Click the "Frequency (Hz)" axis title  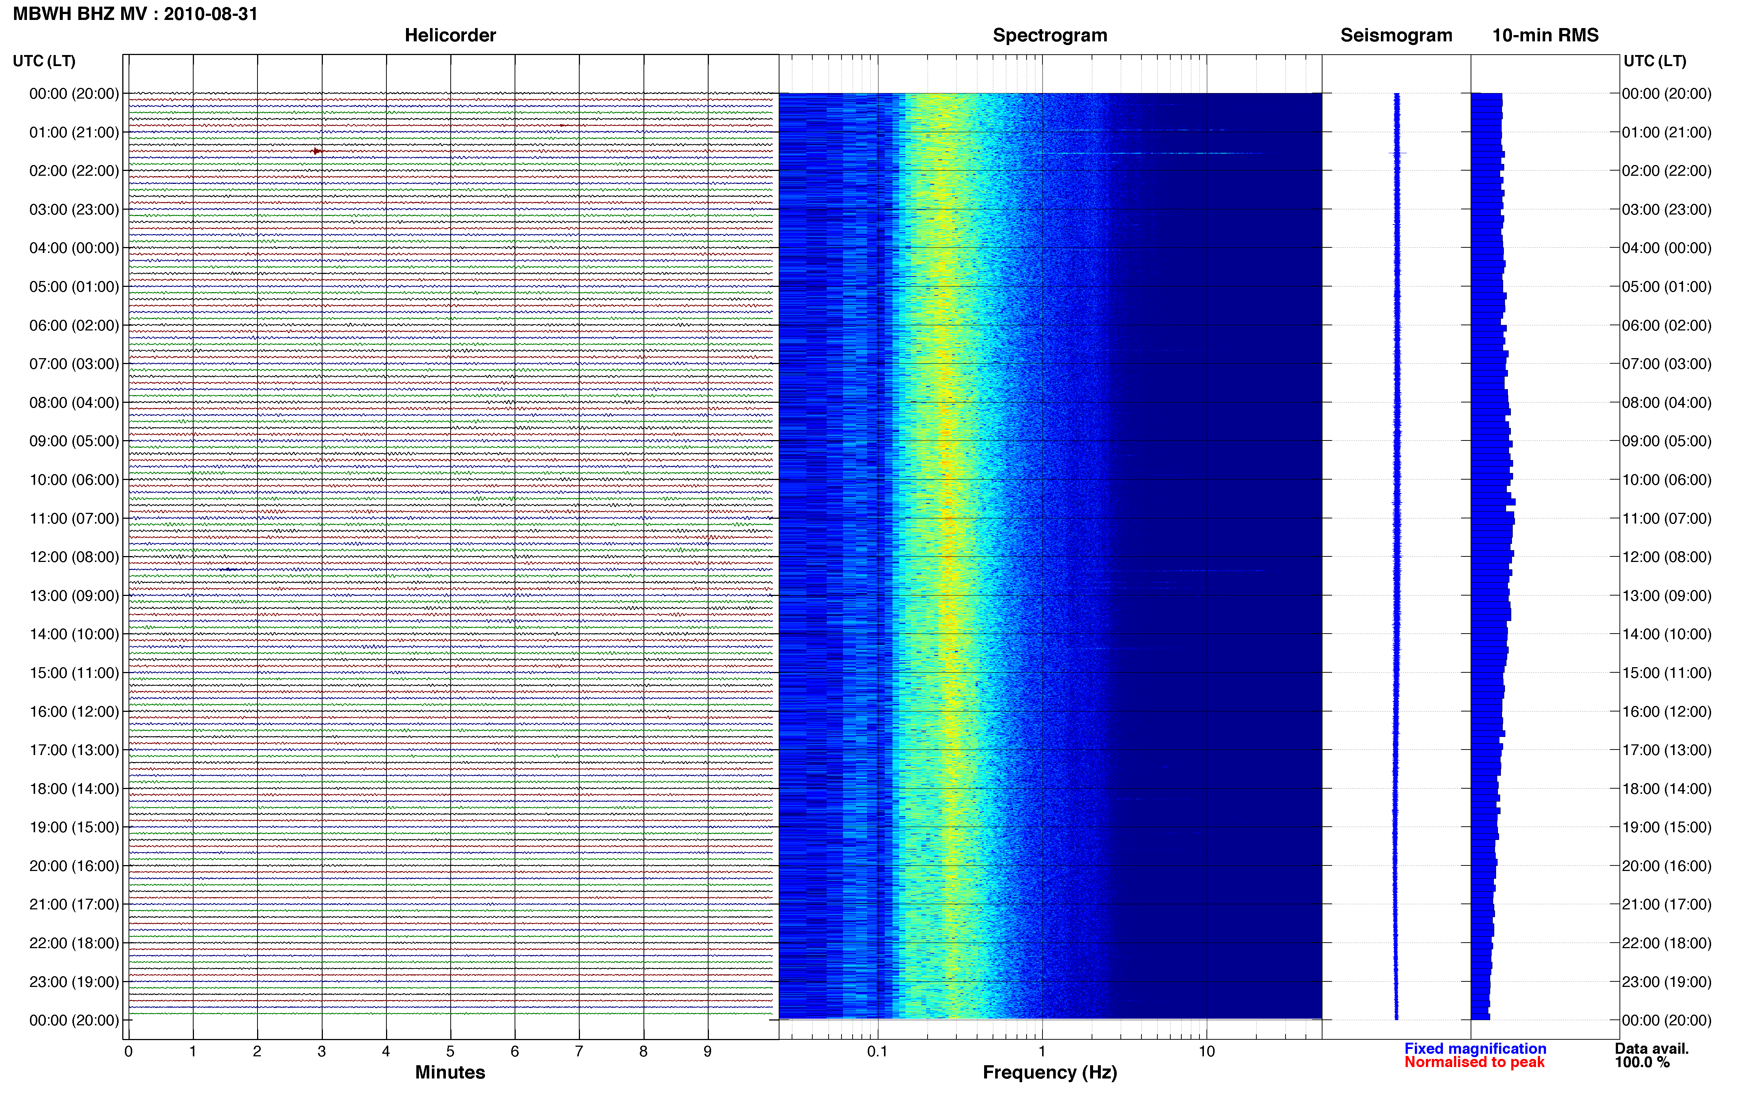[x=1049, y=1072]
